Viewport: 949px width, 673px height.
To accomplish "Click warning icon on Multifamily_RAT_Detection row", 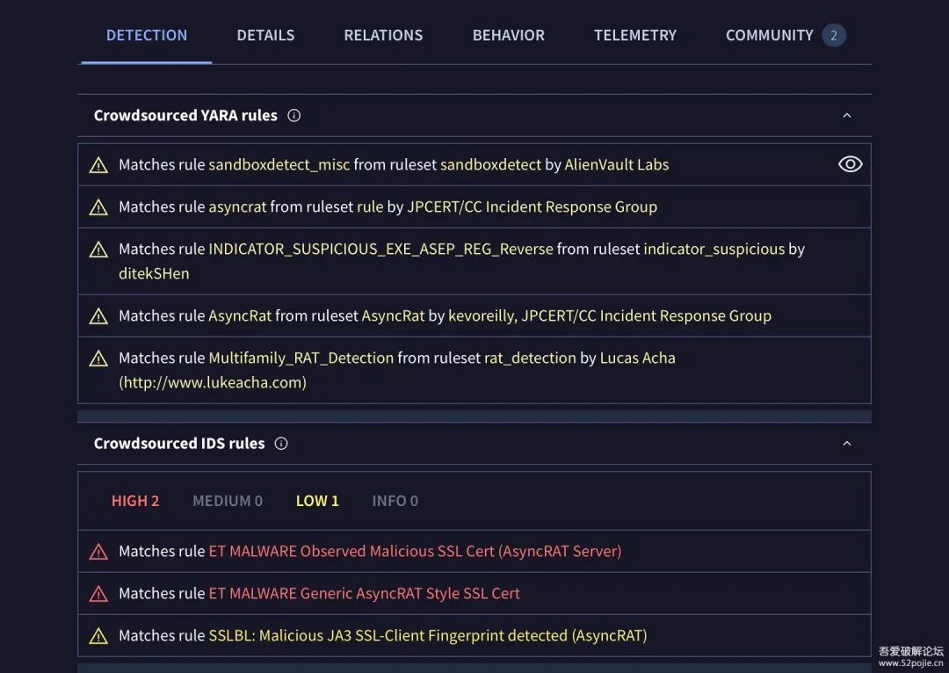I will [98, 358].
